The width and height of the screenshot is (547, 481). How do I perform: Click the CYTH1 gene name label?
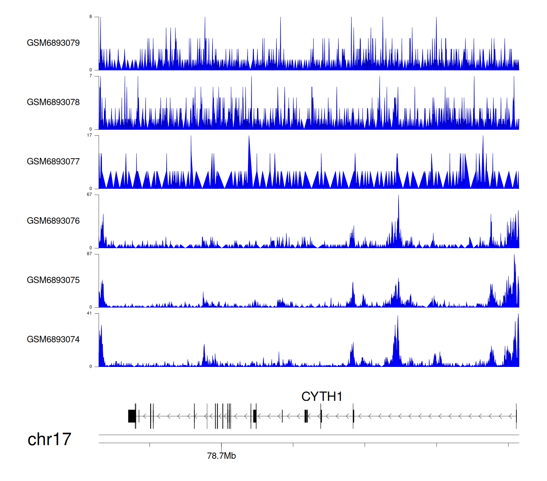[322, 396]
